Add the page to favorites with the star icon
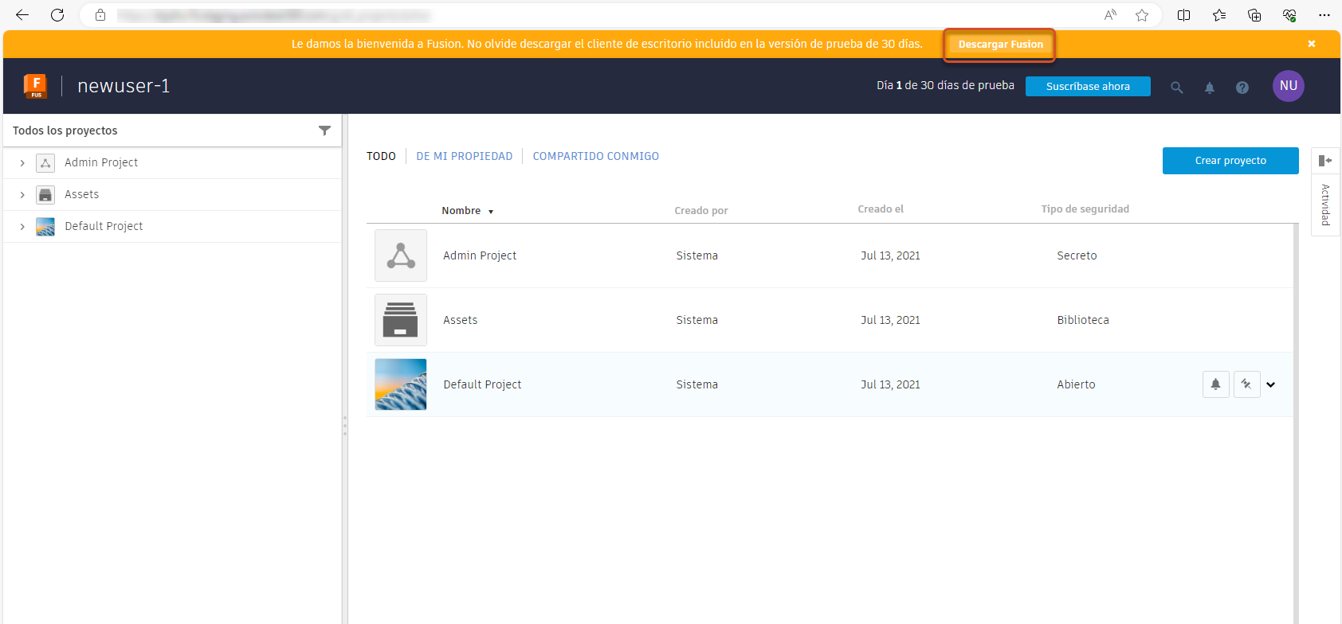The height and width of the screenshot is (624, 1342). tap(1142, 15)
